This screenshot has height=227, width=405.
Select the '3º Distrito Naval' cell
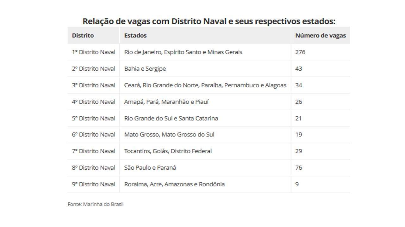click(94, 85)
